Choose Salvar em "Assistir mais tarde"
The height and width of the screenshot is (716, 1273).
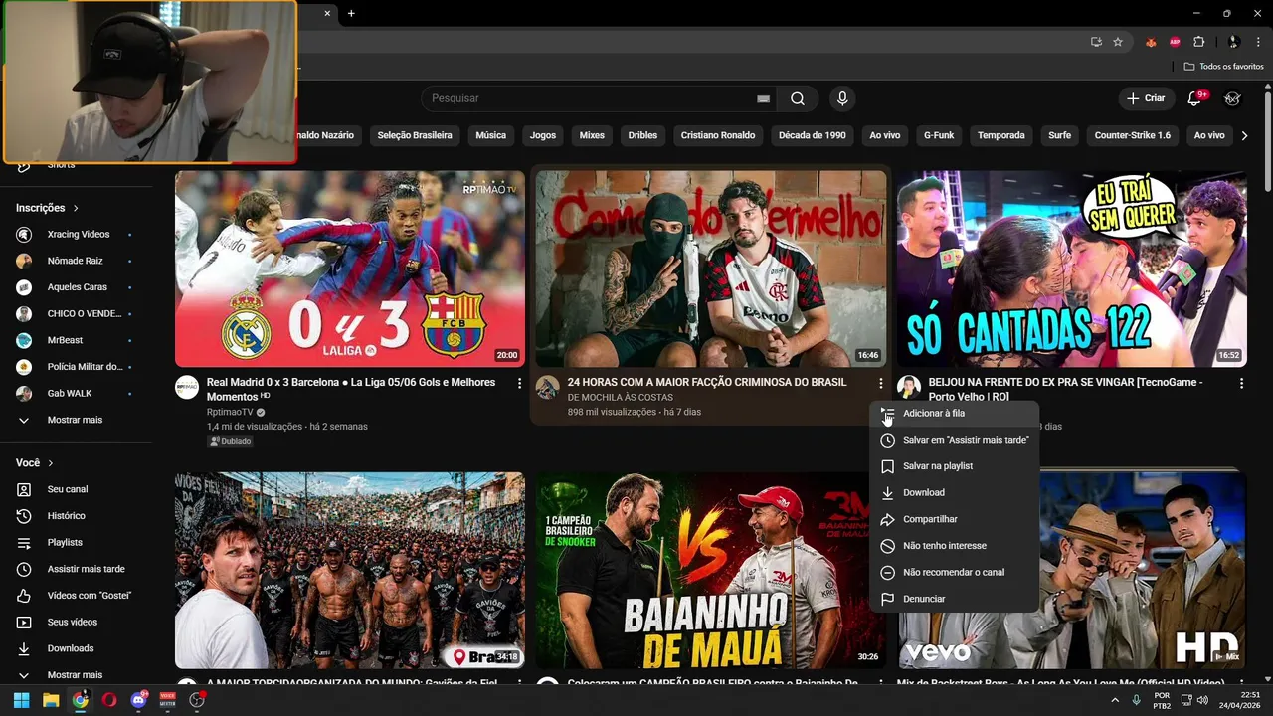click(954, 440)
